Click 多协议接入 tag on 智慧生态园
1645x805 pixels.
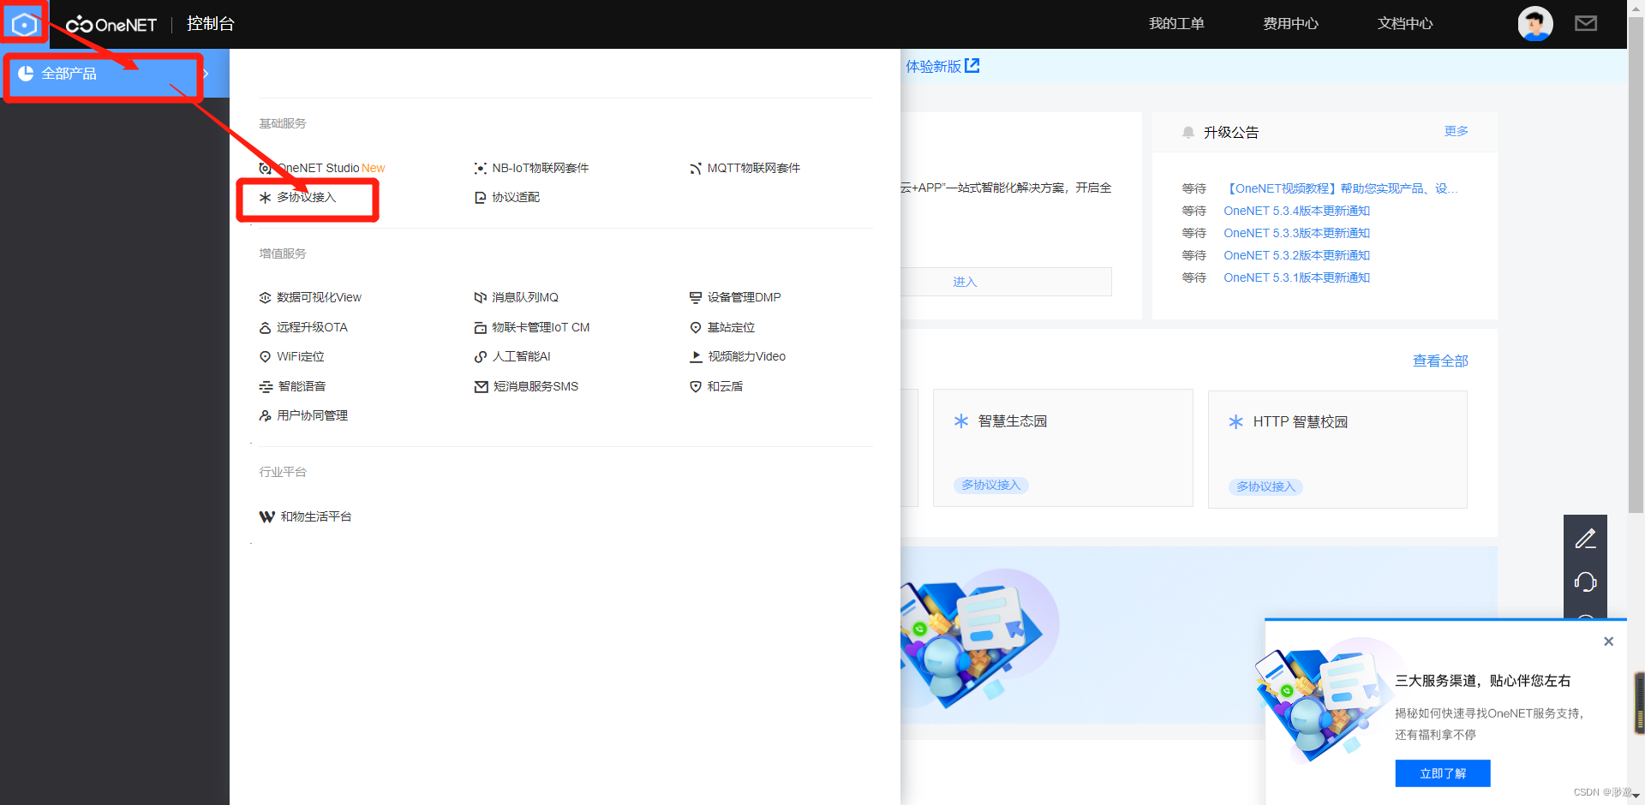coord(991,485)
